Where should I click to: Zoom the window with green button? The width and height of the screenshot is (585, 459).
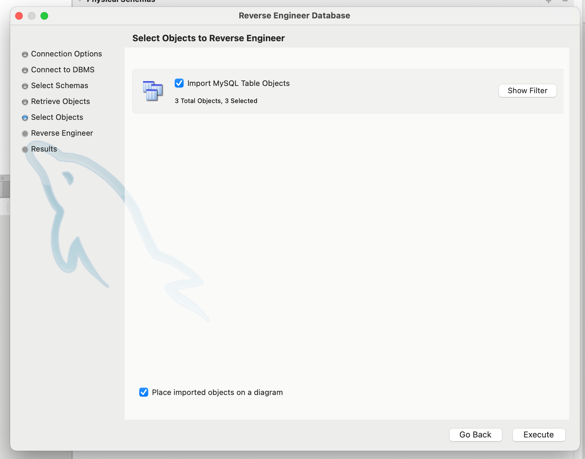pyautogui.click(x=44, y=16)
